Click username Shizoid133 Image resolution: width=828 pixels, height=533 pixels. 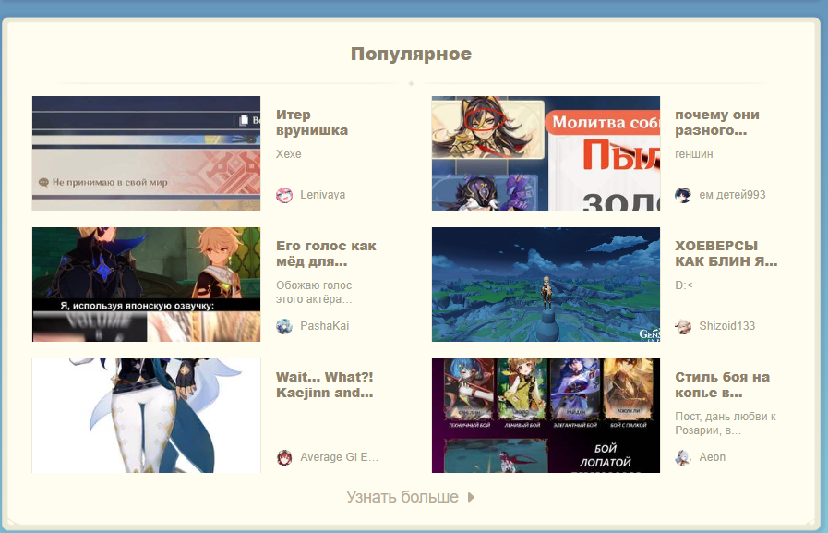tap(726, 326)
